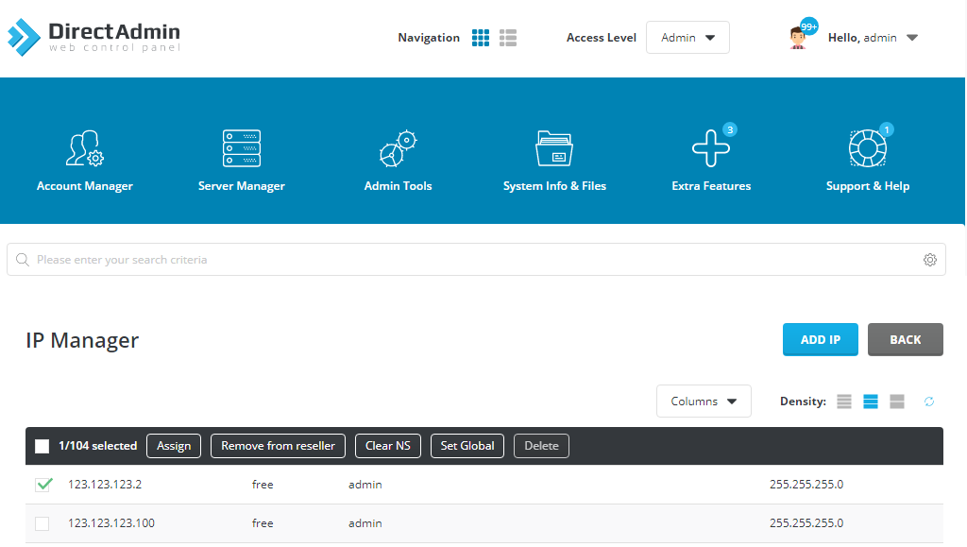Screen dimensions: 967x547
Task: Click the admin user avatar
Action: (x=798, y=38)
